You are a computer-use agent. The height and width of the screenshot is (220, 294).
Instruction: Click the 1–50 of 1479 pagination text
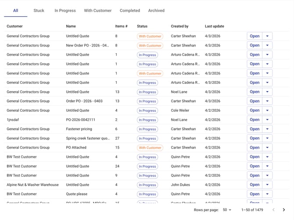252,210
